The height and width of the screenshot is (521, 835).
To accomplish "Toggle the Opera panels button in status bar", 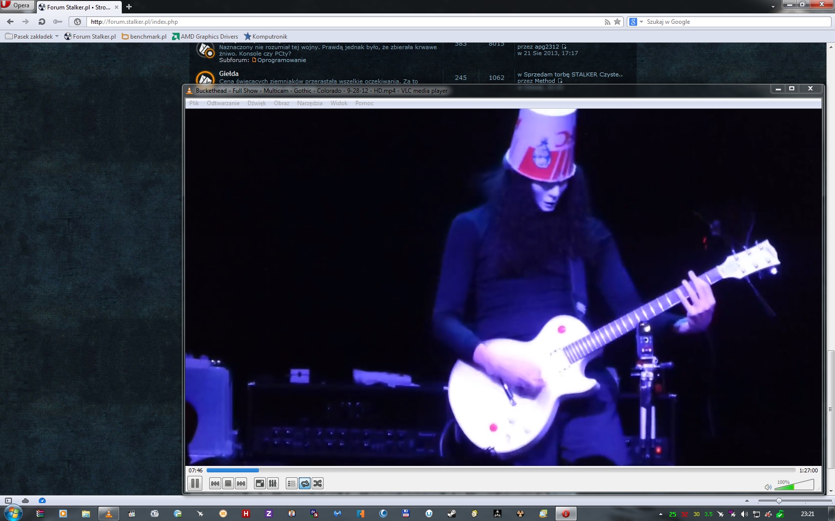I will [x=8, y=501].
